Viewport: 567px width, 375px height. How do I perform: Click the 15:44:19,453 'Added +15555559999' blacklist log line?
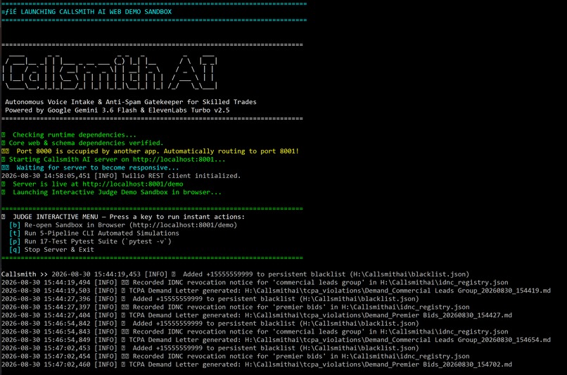point(260,274)
